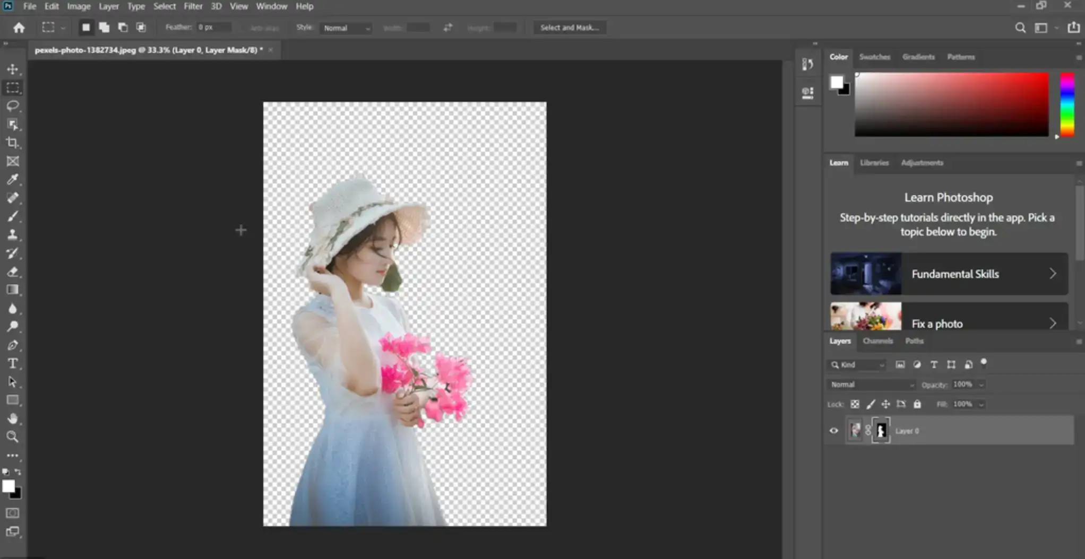
Task: Open the Edit Toolbar three-dots menu
Action: (13, 455)
